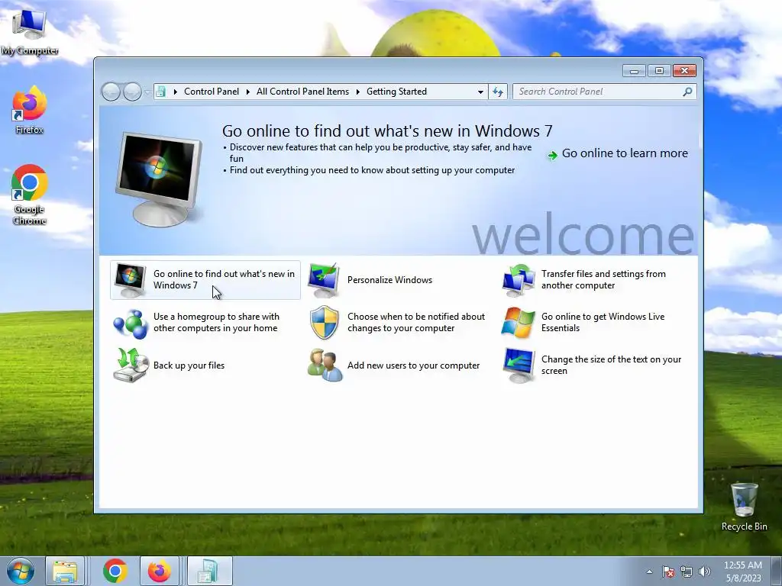782x586 pixels.
Task: Click the homegroup spheres icon
Action: point(130,323)
